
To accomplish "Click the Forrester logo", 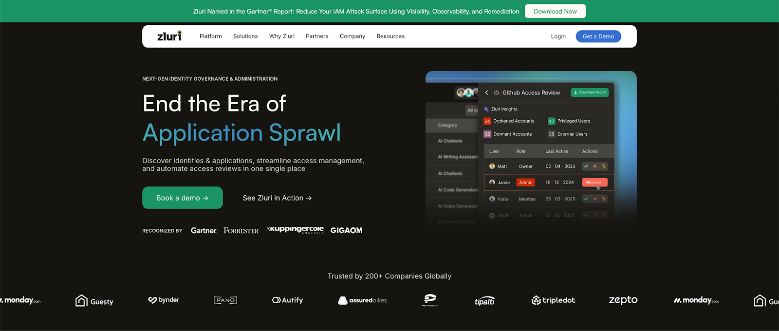I will 241,231.
